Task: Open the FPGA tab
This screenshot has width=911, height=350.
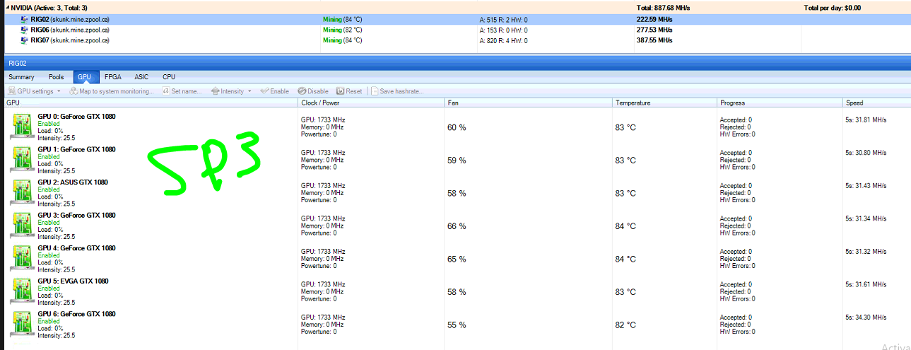Action: click(112, 77)
